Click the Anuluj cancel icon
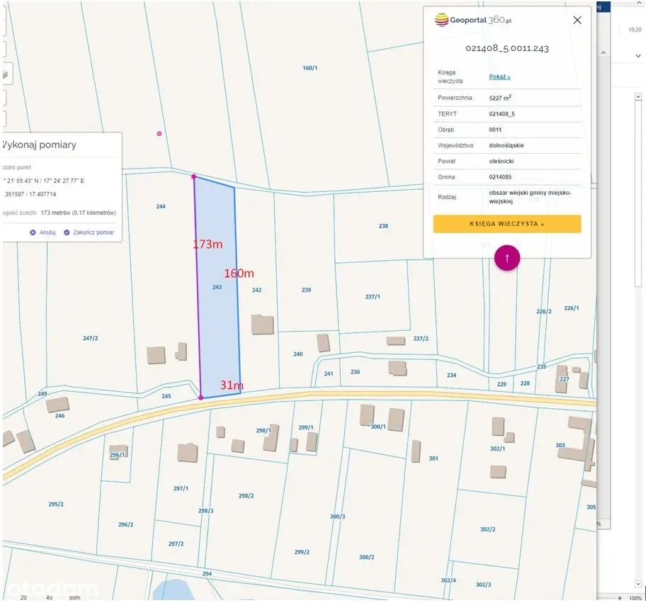The width and height of the screenshot is (648, 603). 33,232
